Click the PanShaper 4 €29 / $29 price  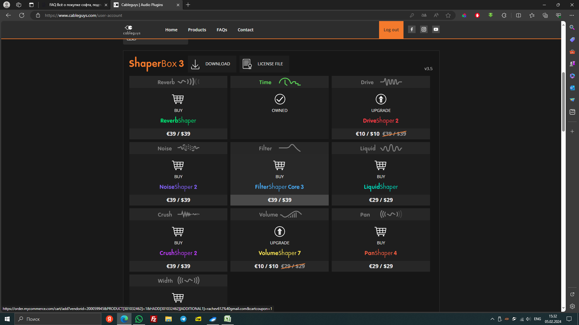tap(381, 266)
